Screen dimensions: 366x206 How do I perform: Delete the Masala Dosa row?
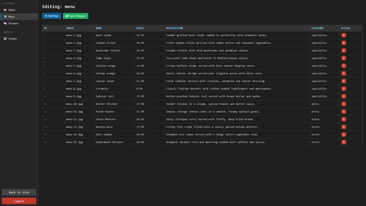(343, 127)
